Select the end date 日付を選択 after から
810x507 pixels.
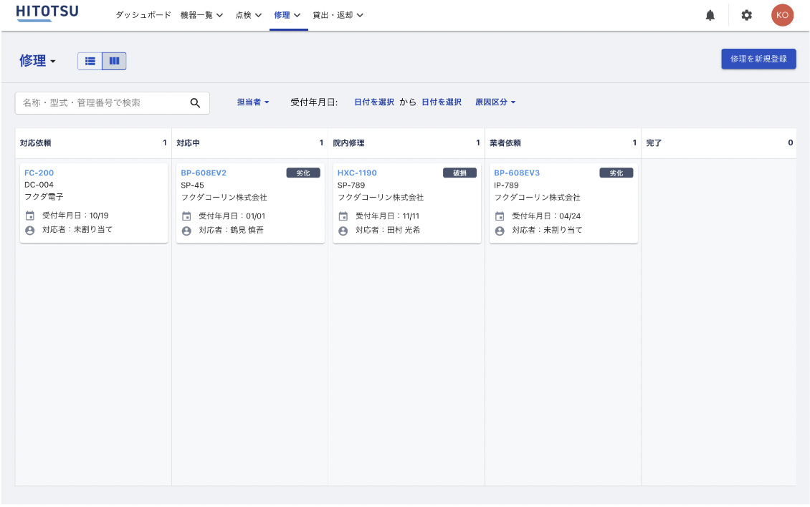click(442, 102)
